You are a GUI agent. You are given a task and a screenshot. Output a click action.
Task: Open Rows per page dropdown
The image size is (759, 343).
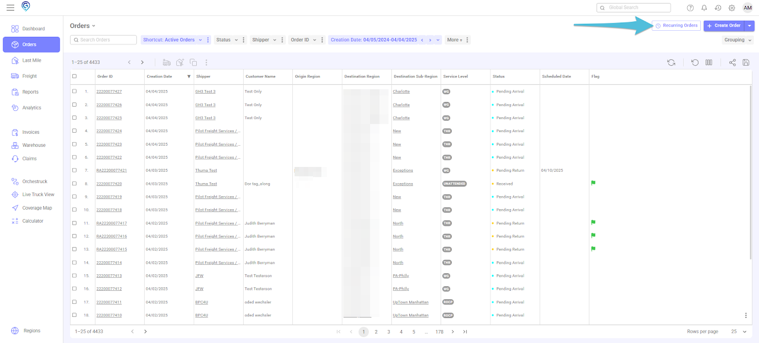739,331
